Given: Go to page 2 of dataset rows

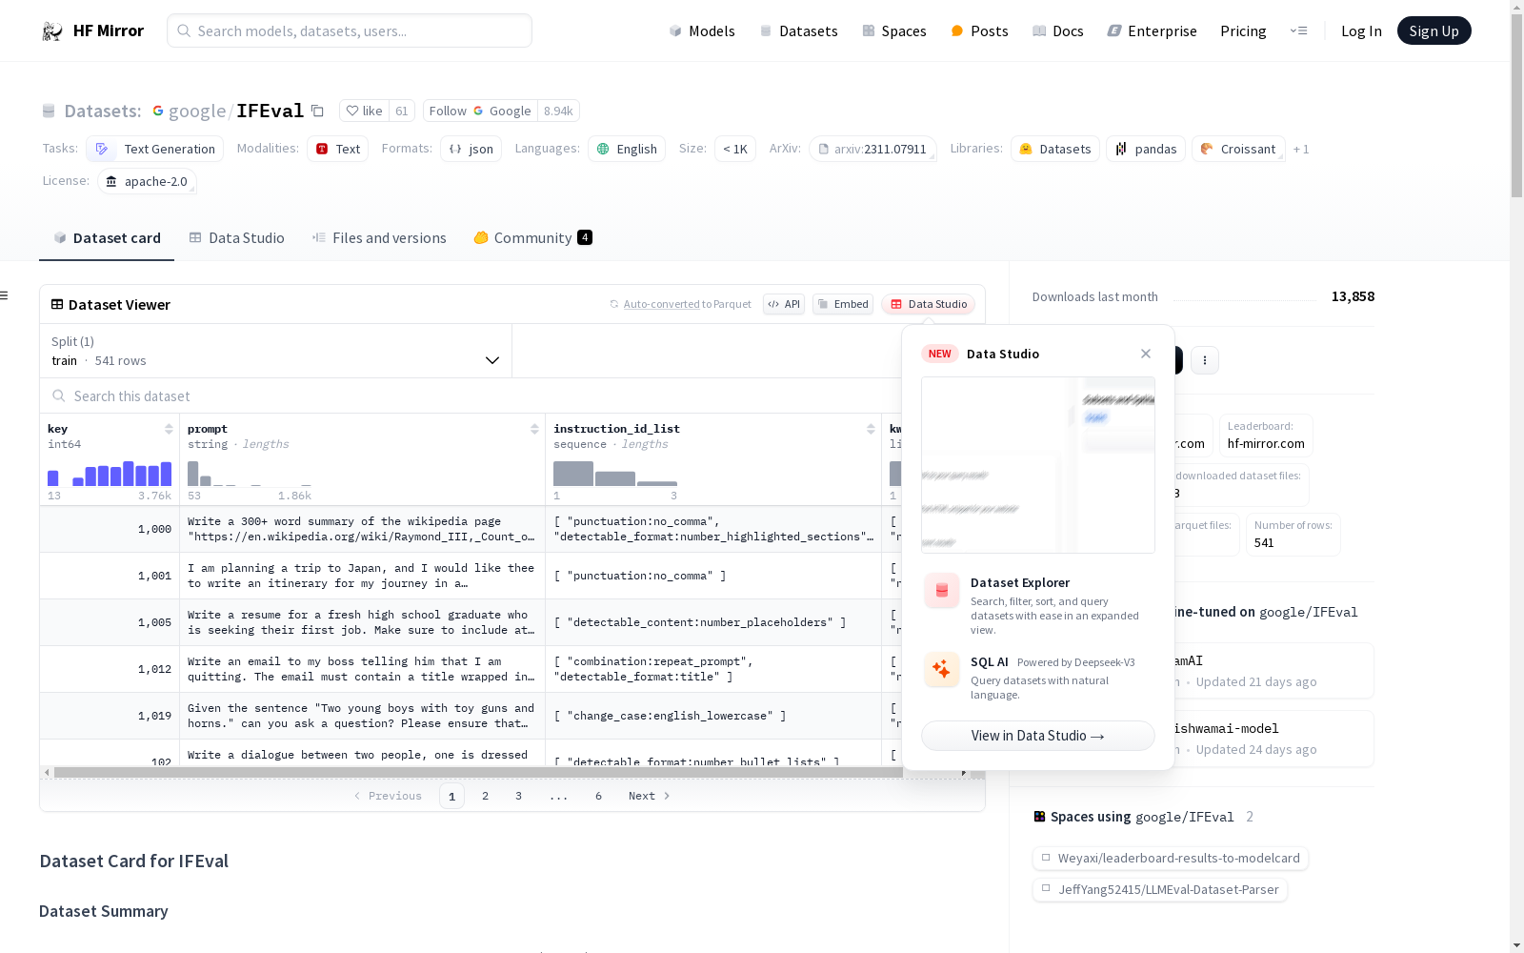Looking at the screenshot, I should click(485, 796).
